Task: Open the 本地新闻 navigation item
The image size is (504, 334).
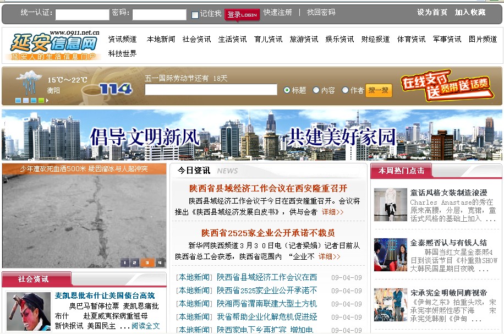Action: tap(161, 39)
